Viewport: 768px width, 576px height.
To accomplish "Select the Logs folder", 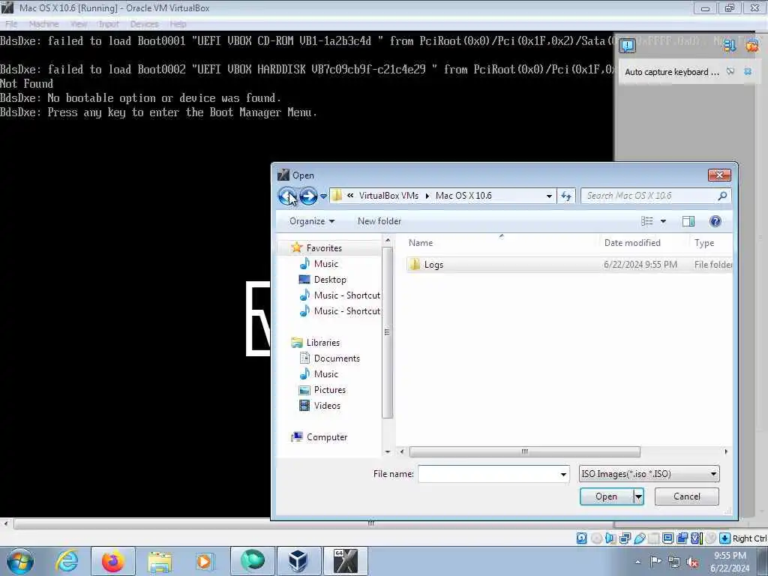I will coord(568,265).
